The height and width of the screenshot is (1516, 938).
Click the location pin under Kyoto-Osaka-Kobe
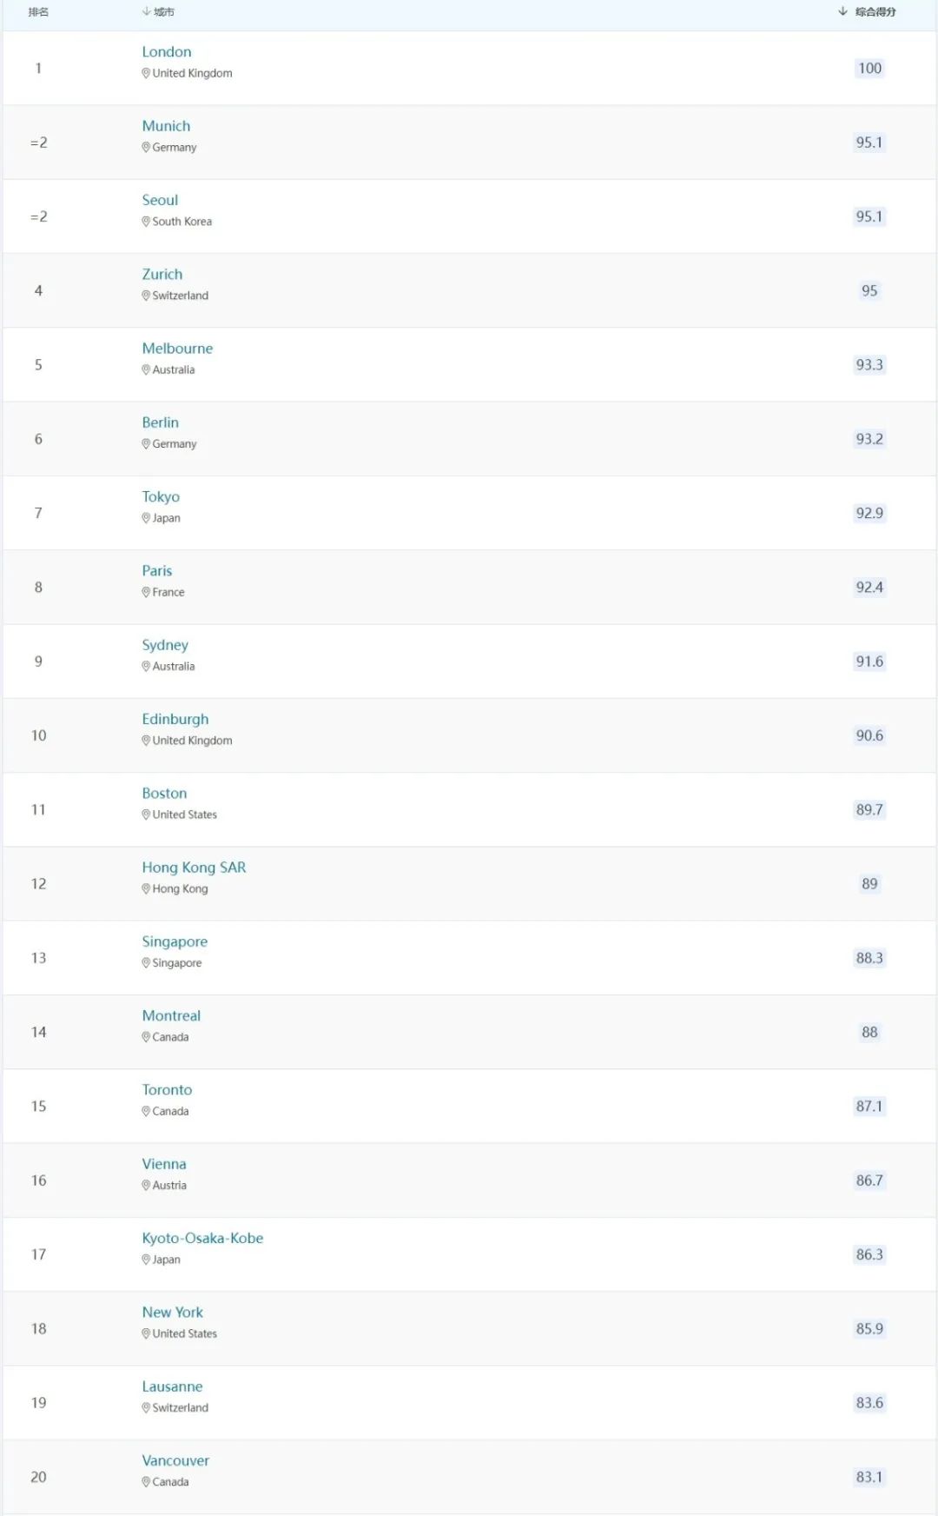146,1260
